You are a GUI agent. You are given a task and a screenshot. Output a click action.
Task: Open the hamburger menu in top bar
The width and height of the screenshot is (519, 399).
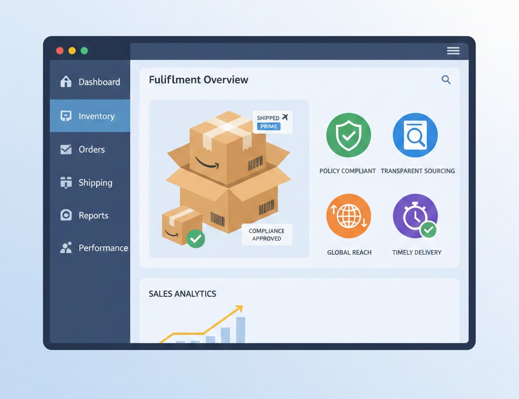coord(453,50)
